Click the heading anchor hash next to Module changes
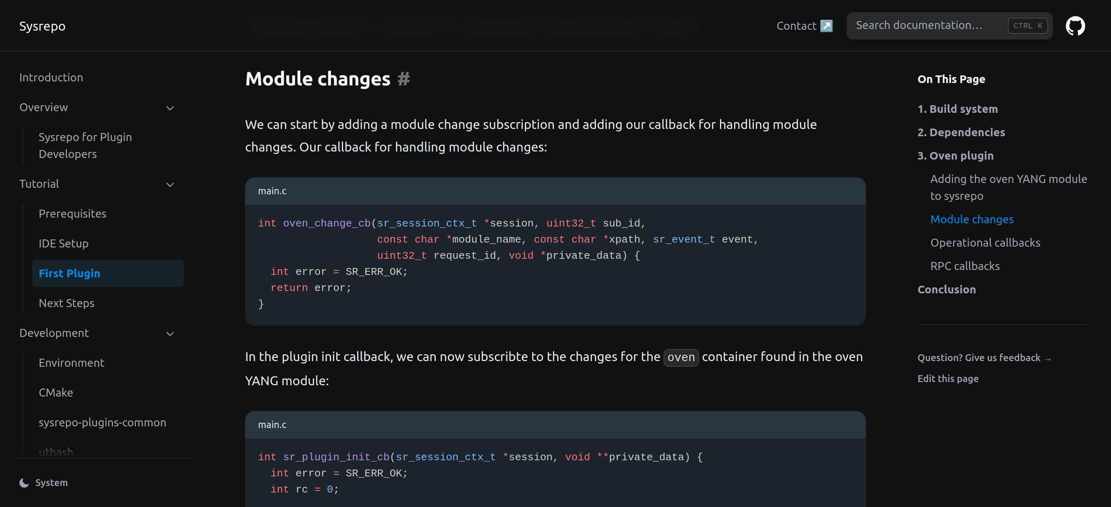This screenshot has height=507, width=1111. point(403,79)
